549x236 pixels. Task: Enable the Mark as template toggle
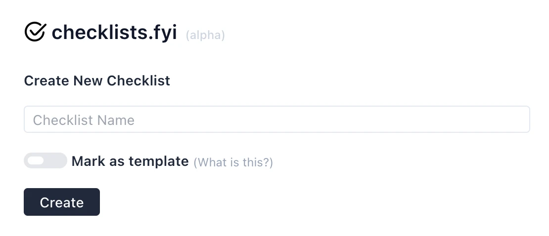(x=45, y=160)
